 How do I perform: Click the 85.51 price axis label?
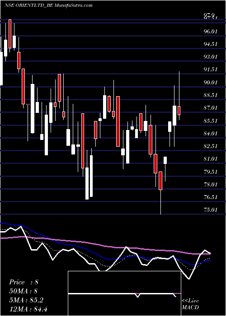(x=211, y=121)
